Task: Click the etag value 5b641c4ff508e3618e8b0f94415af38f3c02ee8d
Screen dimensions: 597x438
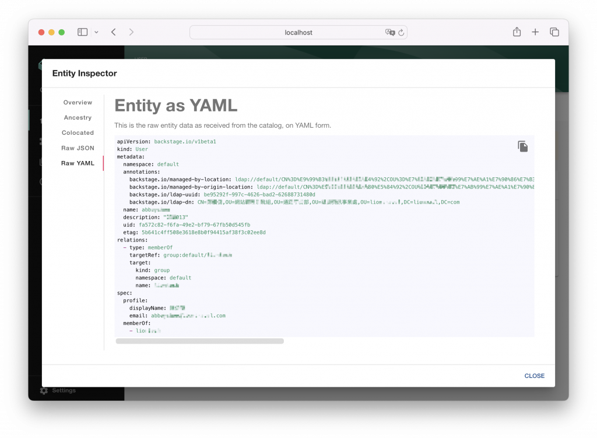Action: pos(203,233)
